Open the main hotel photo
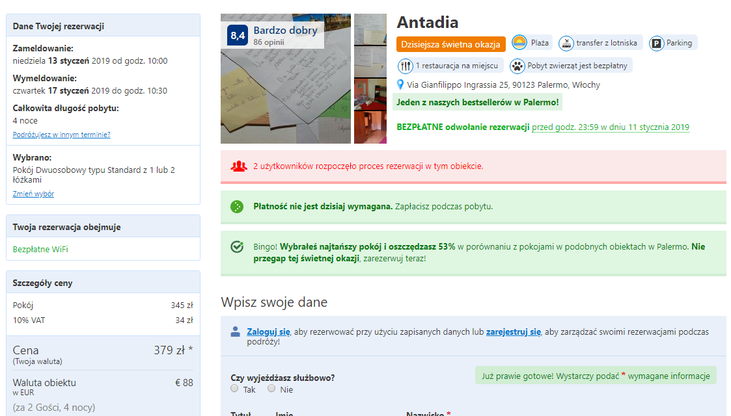731x416 pixels. (x=286, y=79)
